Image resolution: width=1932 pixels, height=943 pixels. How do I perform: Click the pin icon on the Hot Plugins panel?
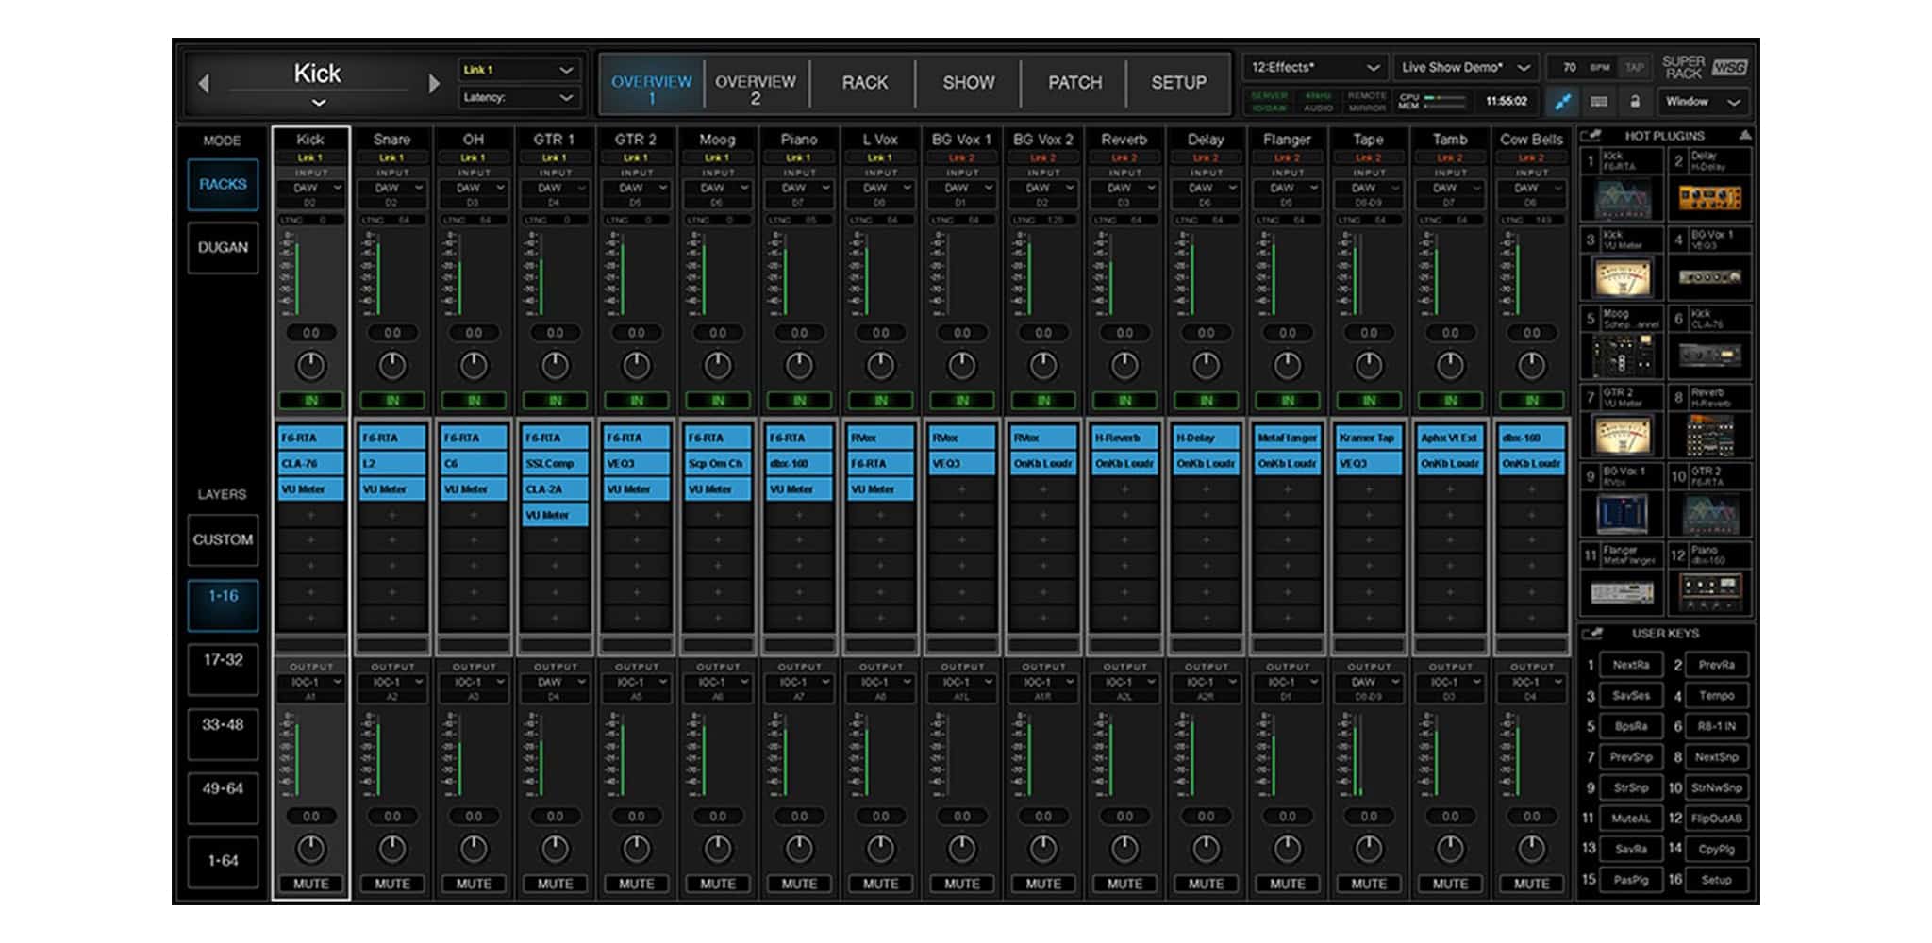(x=1745, y=136)
